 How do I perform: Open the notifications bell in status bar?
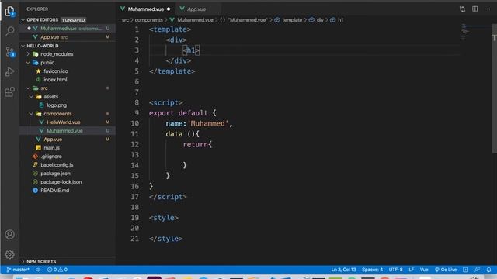pos(488,270)
